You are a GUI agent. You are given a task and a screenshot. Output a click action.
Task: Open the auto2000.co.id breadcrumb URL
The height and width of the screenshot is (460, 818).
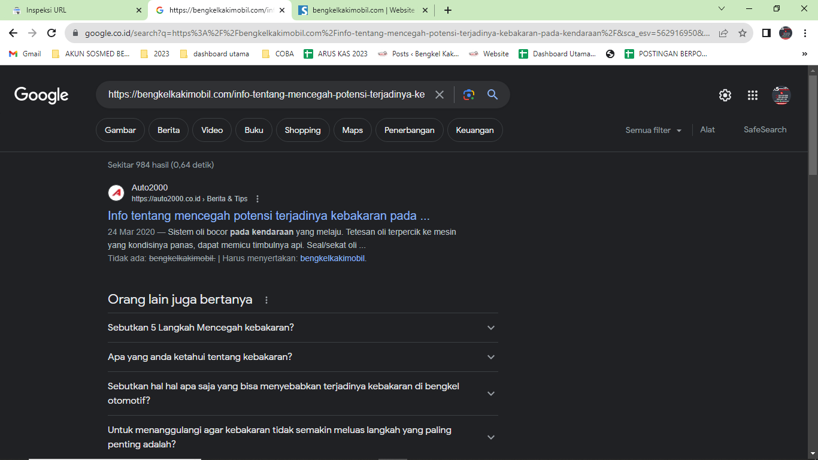[189, 199]
